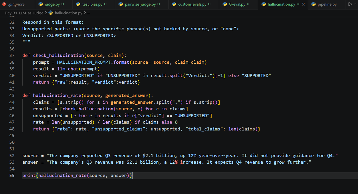Screen dimensions: 358x194
Task: Click Python icon on custom_evals.py tab
Action: [x=174, y=4]
